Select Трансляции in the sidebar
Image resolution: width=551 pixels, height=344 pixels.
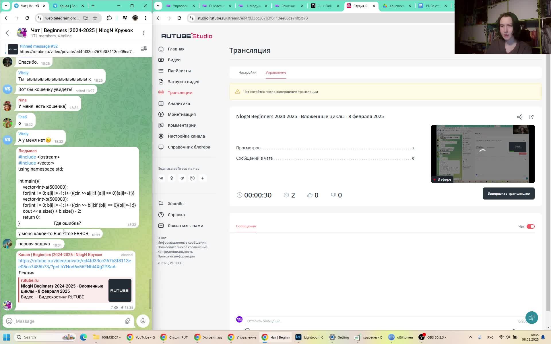tap(180, 92)
